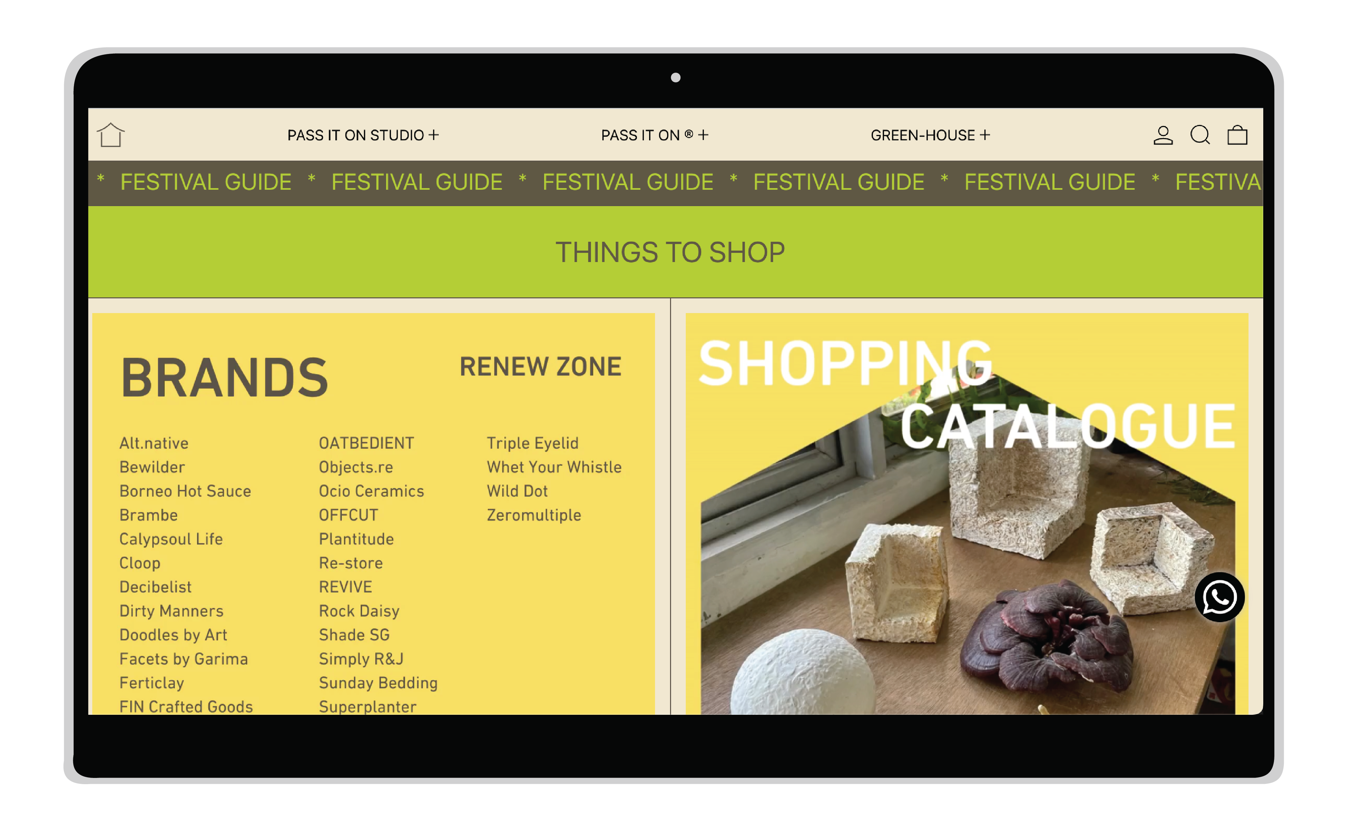Open the Shopping Catalogue image
The image size is (1347, 827).
[966, 514]
